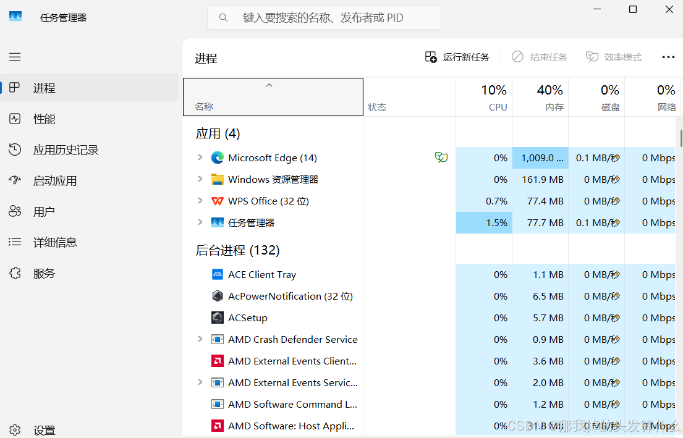Screen dimensions: 683x438
Task: Click the AMD External Events Service icon
Action: click(x=218, y=382)
